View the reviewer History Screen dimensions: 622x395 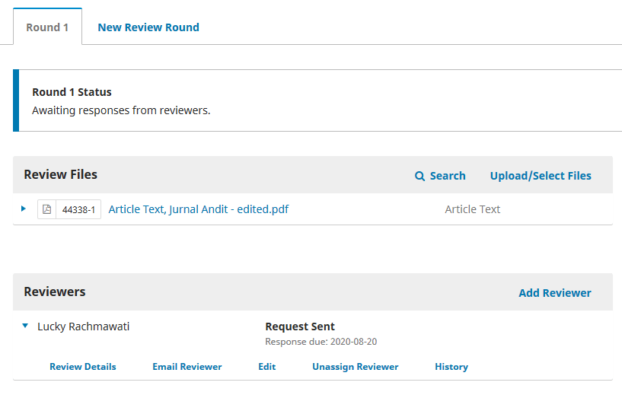451,367
